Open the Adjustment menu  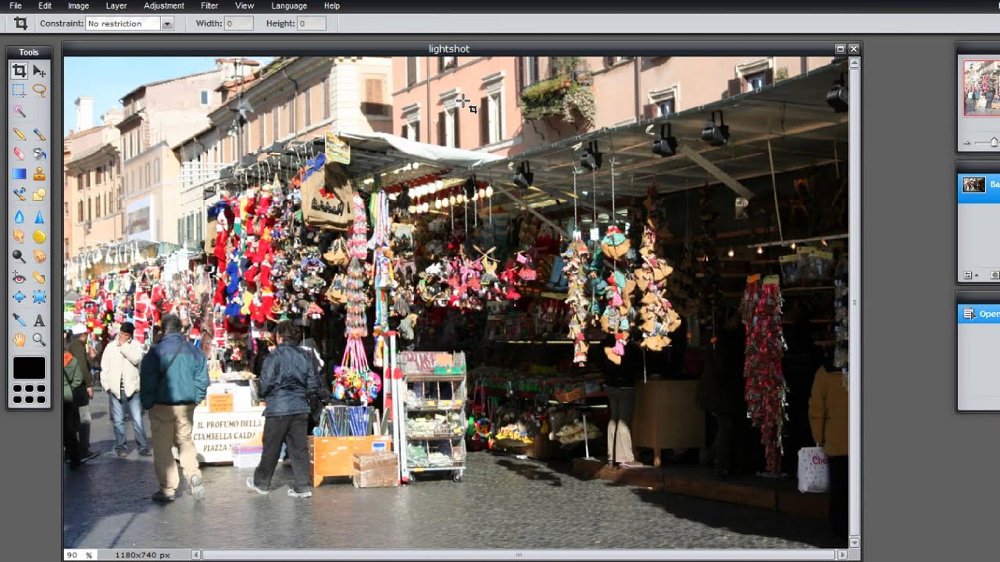point(164,5)
